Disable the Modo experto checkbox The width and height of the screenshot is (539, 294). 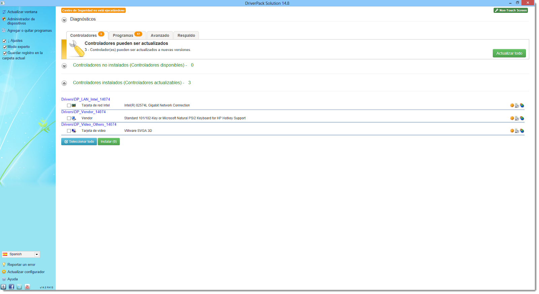[x=5, y=47]
